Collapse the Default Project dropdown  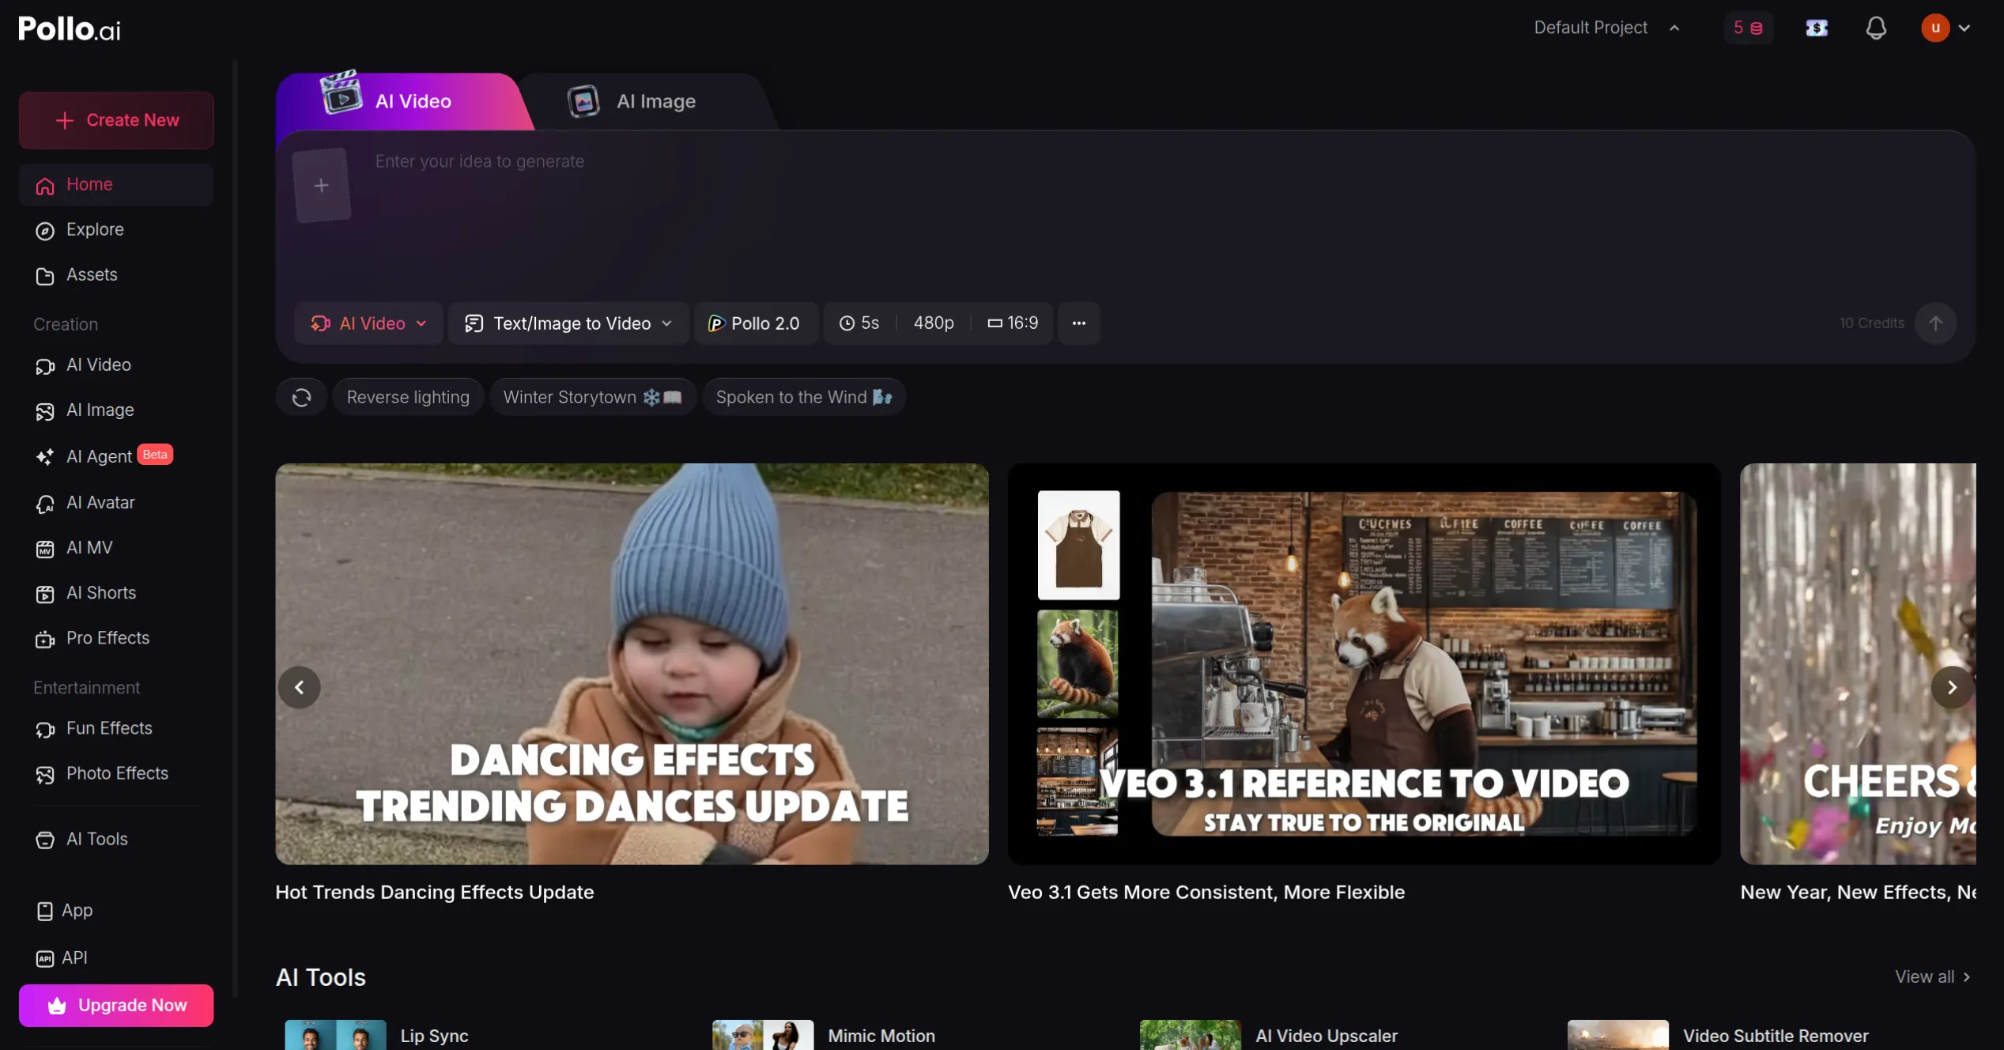[1674, 27]
